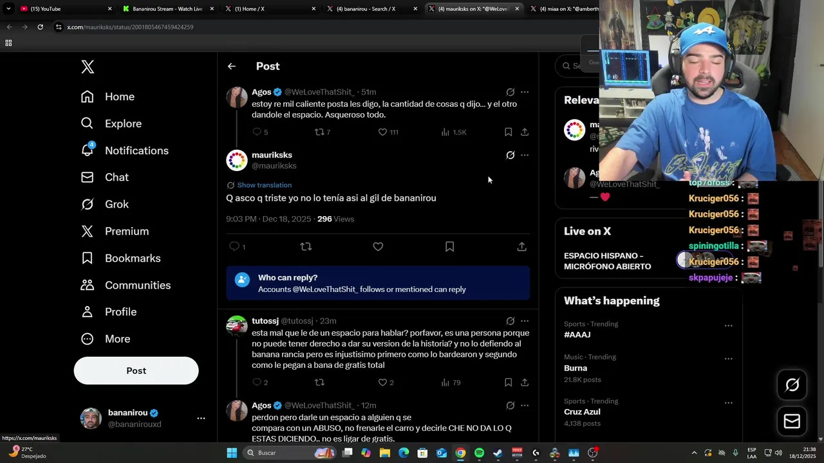Like the tutossj reply with 2 likes

click(x=386, y=383)
